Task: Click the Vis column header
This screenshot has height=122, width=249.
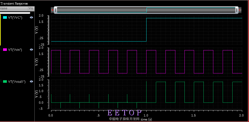Action: (x=31, y=8)
